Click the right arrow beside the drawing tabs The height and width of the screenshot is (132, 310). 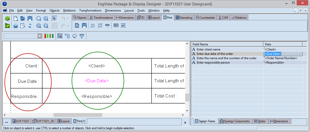point(185,123)
